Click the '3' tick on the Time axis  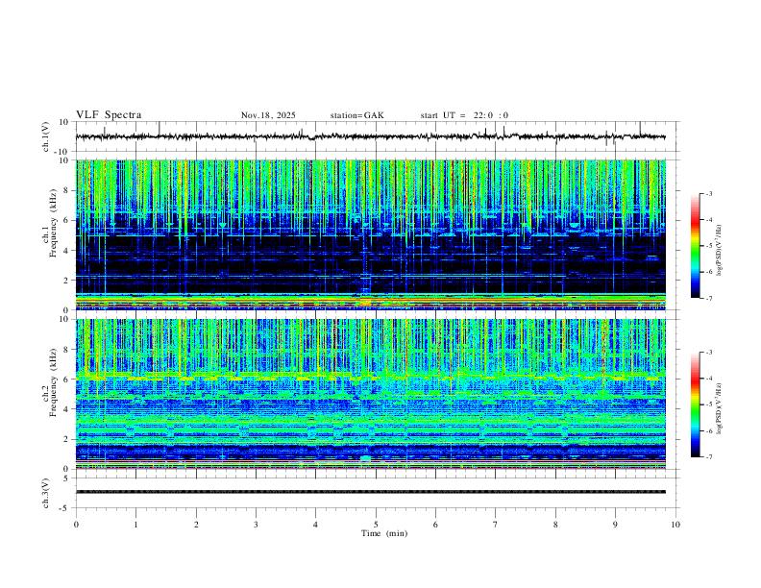point(256,525)
